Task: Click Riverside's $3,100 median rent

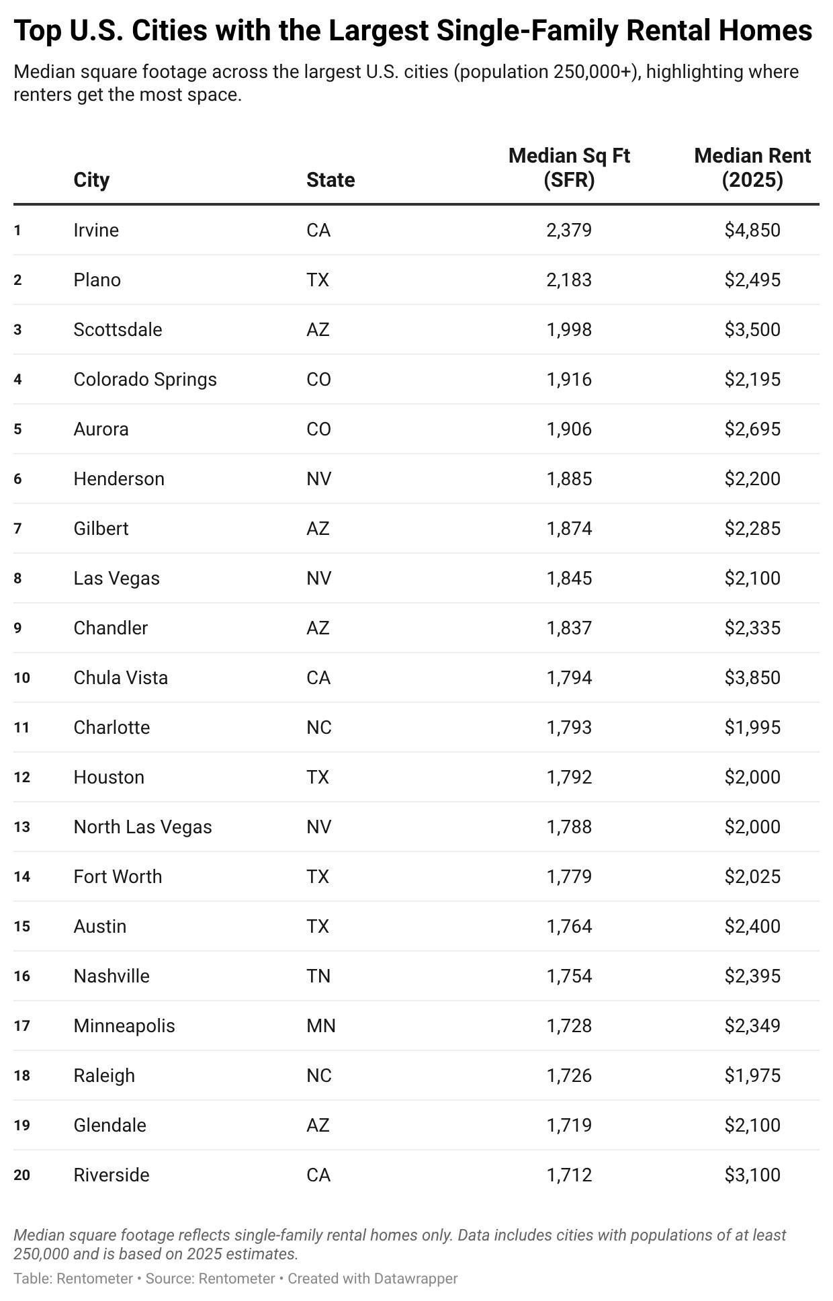Action: click(x=752, y=1175)
